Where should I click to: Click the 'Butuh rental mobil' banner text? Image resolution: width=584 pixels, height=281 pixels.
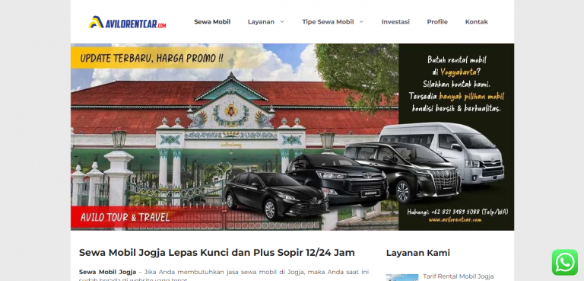[456, 59]
